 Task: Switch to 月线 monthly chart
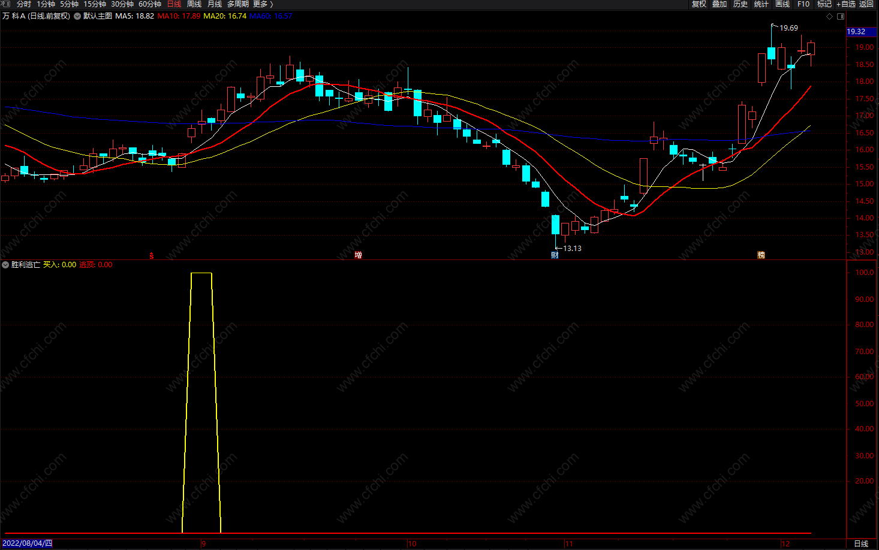click(215, 4)
